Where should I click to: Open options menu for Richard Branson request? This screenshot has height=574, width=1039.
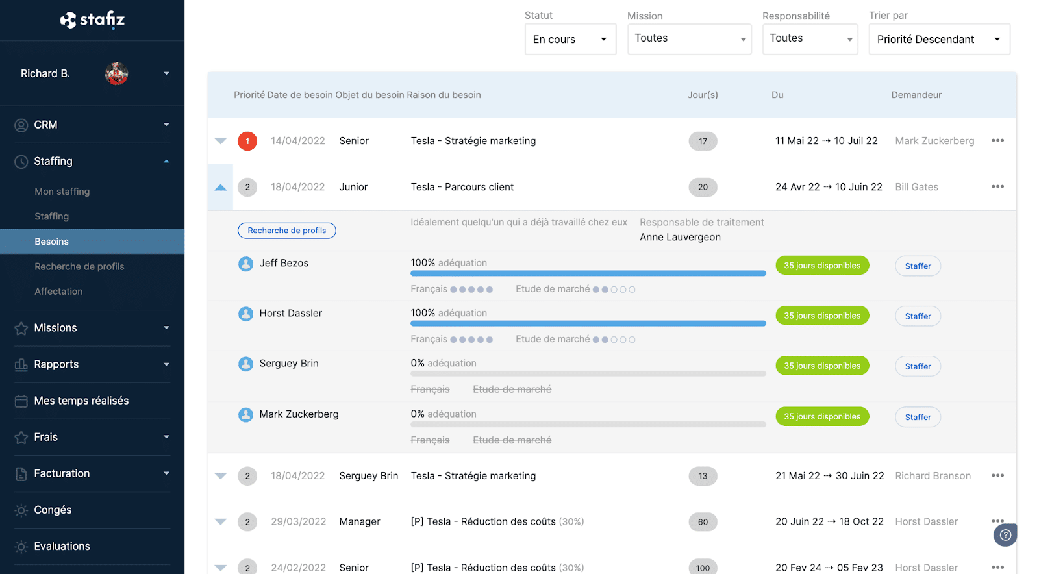pos(998,475)
